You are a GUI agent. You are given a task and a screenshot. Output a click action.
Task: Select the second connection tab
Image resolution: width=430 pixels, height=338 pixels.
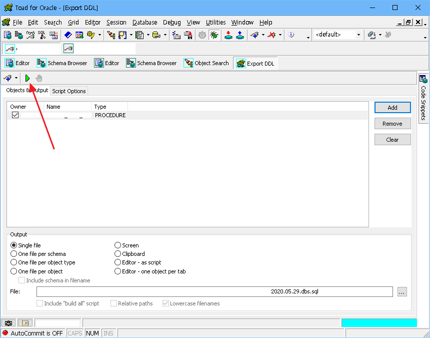point(99,49)
